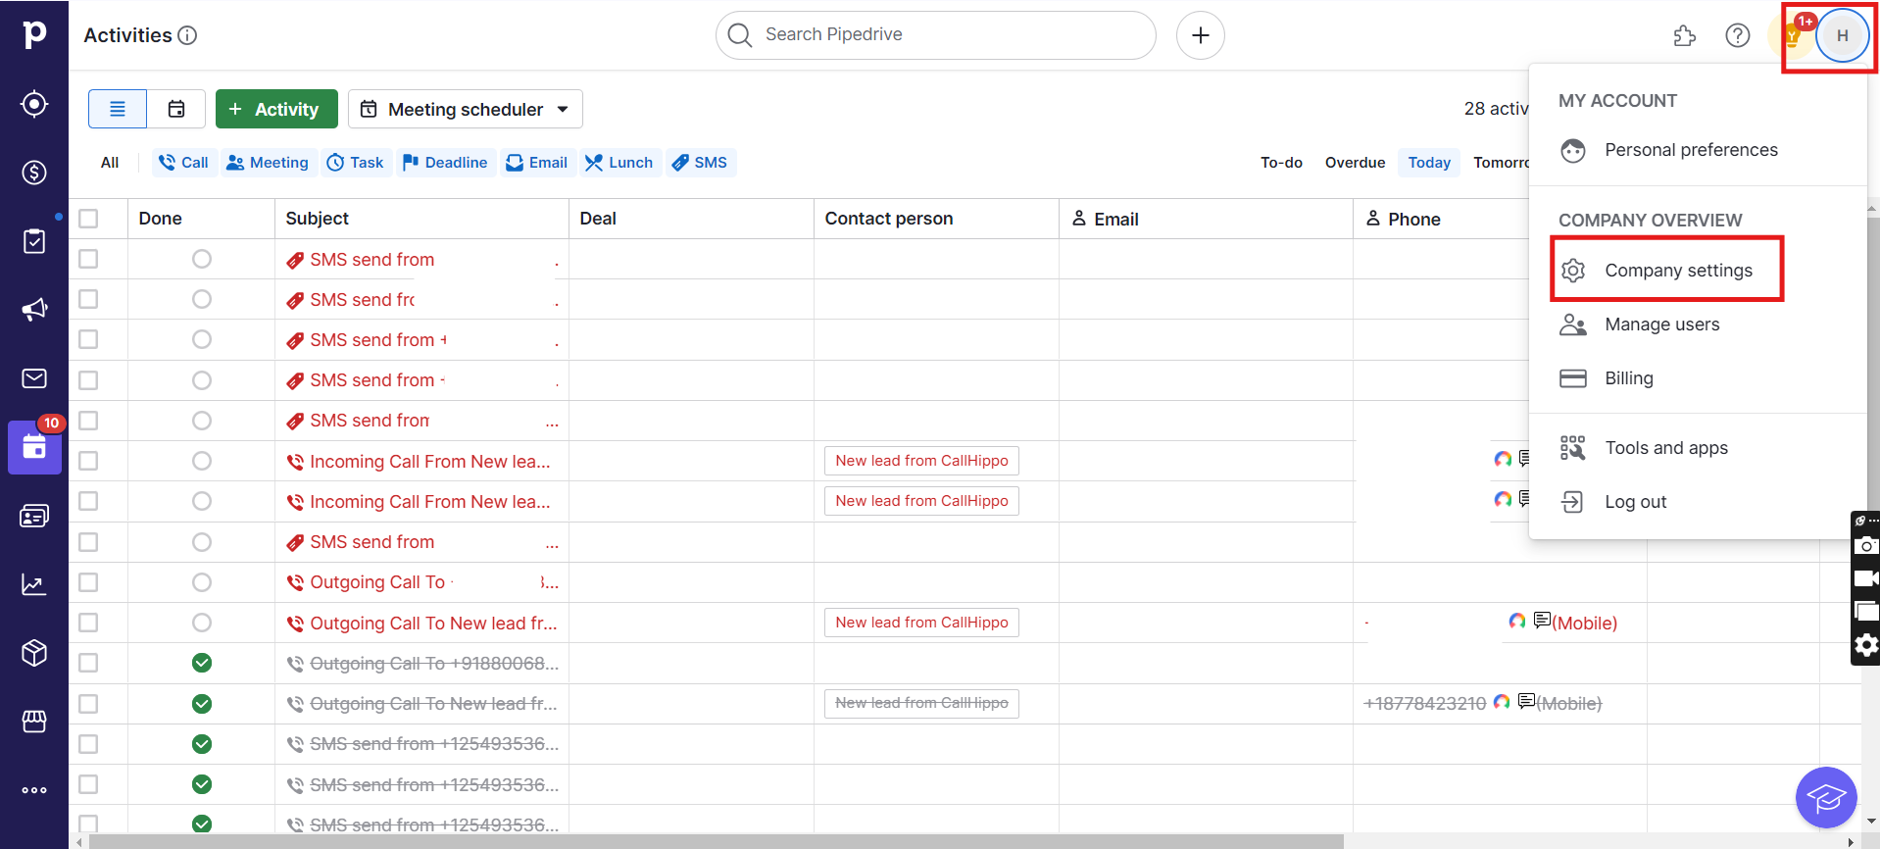This screenshot has width=1880, height=849.
Task: Open the Pipedrive logo home
Action: (34, 34)
